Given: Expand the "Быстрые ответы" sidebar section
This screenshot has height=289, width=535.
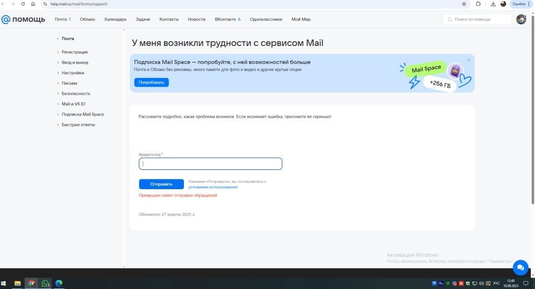Looking at the screenshot, I should coord(78,124).
